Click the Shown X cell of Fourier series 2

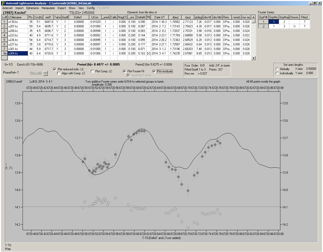(294, 26)
